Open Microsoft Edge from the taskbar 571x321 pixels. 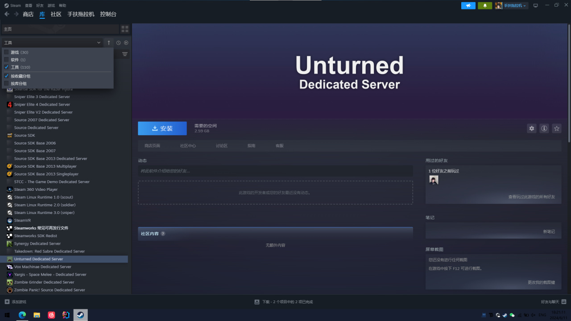[22, 315]
